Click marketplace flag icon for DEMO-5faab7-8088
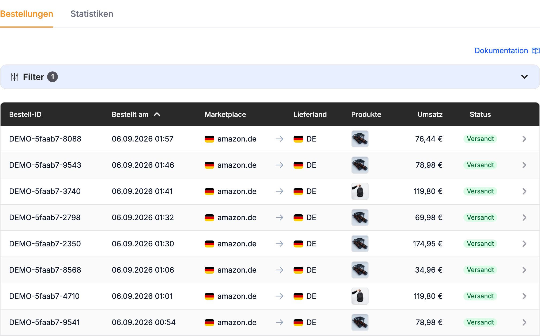The image size is (540, 336). tap(209, 139)
